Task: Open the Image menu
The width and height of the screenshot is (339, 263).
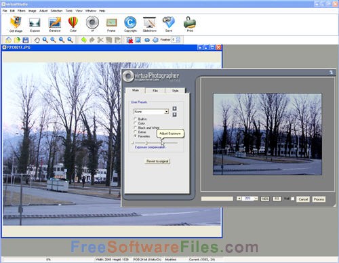Action: [x=33, y=11]
